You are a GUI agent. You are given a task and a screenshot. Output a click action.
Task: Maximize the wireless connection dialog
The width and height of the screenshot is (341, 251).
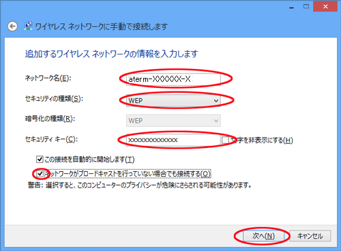(x=306, y=6)
